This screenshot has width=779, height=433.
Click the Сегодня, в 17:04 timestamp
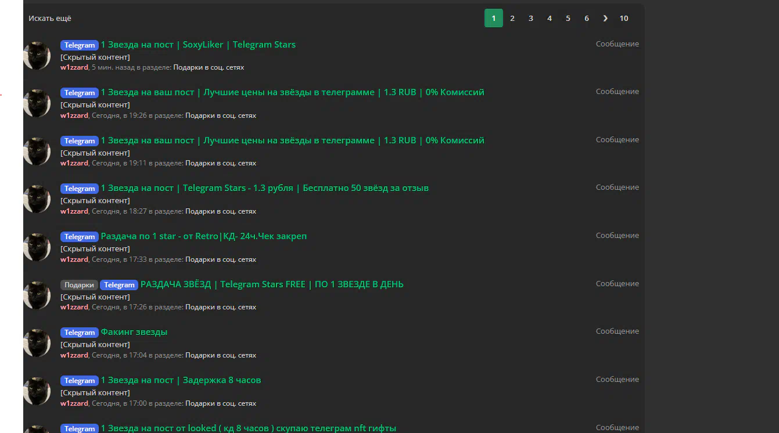[120, 355]
